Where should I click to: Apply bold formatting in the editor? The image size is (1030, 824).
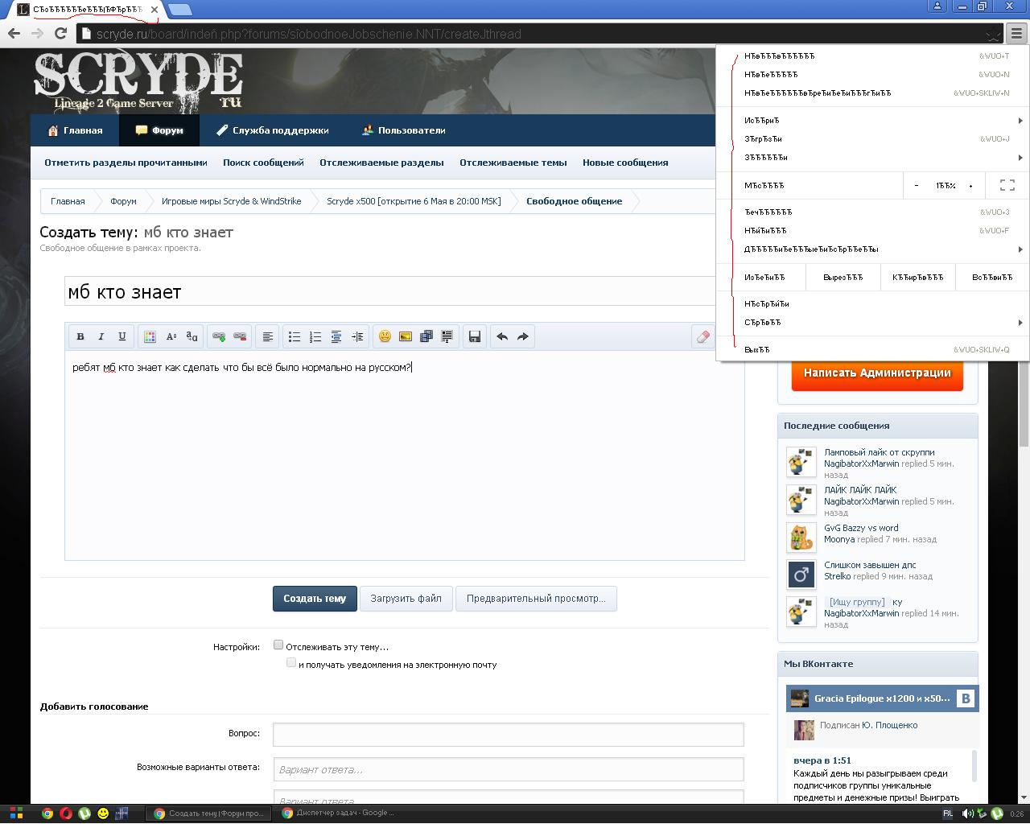pos(80,336)
